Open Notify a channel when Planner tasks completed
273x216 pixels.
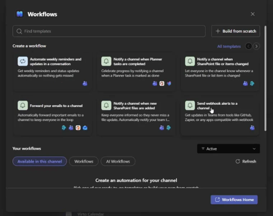[136, 72]
